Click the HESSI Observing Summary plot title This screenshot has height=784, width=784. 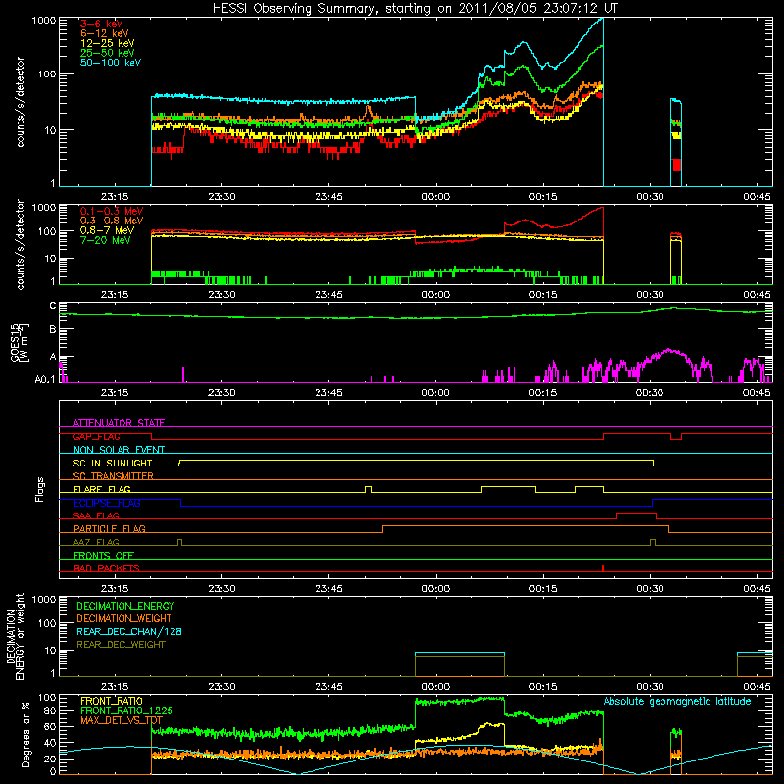pos(415,8)
